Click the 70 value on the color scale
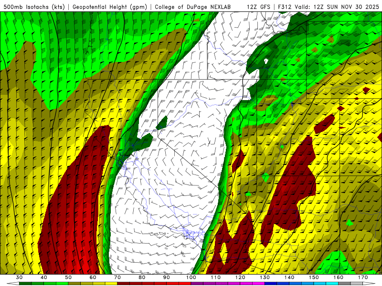Image resolution: width=382 pixels, height=286 pixels. (117, 277)
